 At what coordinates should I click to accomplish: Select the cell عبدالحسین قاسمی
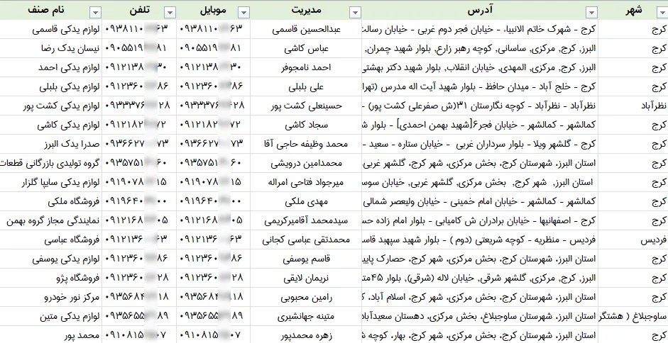pos(306,29)
